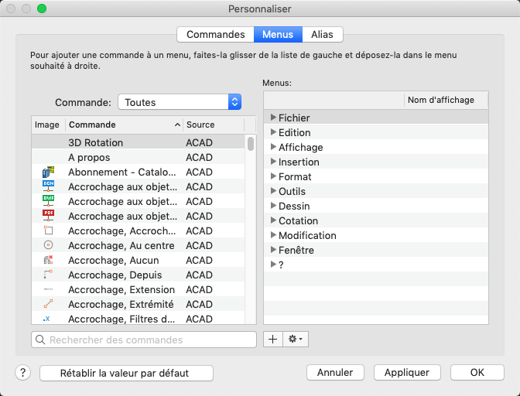The height and width of the screenshot is (396, 520).
Task: Click the DGN object snap icon
Action: (48, 186)
